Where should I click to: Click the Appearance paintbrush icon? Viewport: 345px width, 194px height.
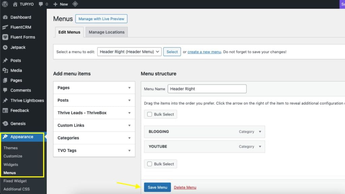coord(5,137)
